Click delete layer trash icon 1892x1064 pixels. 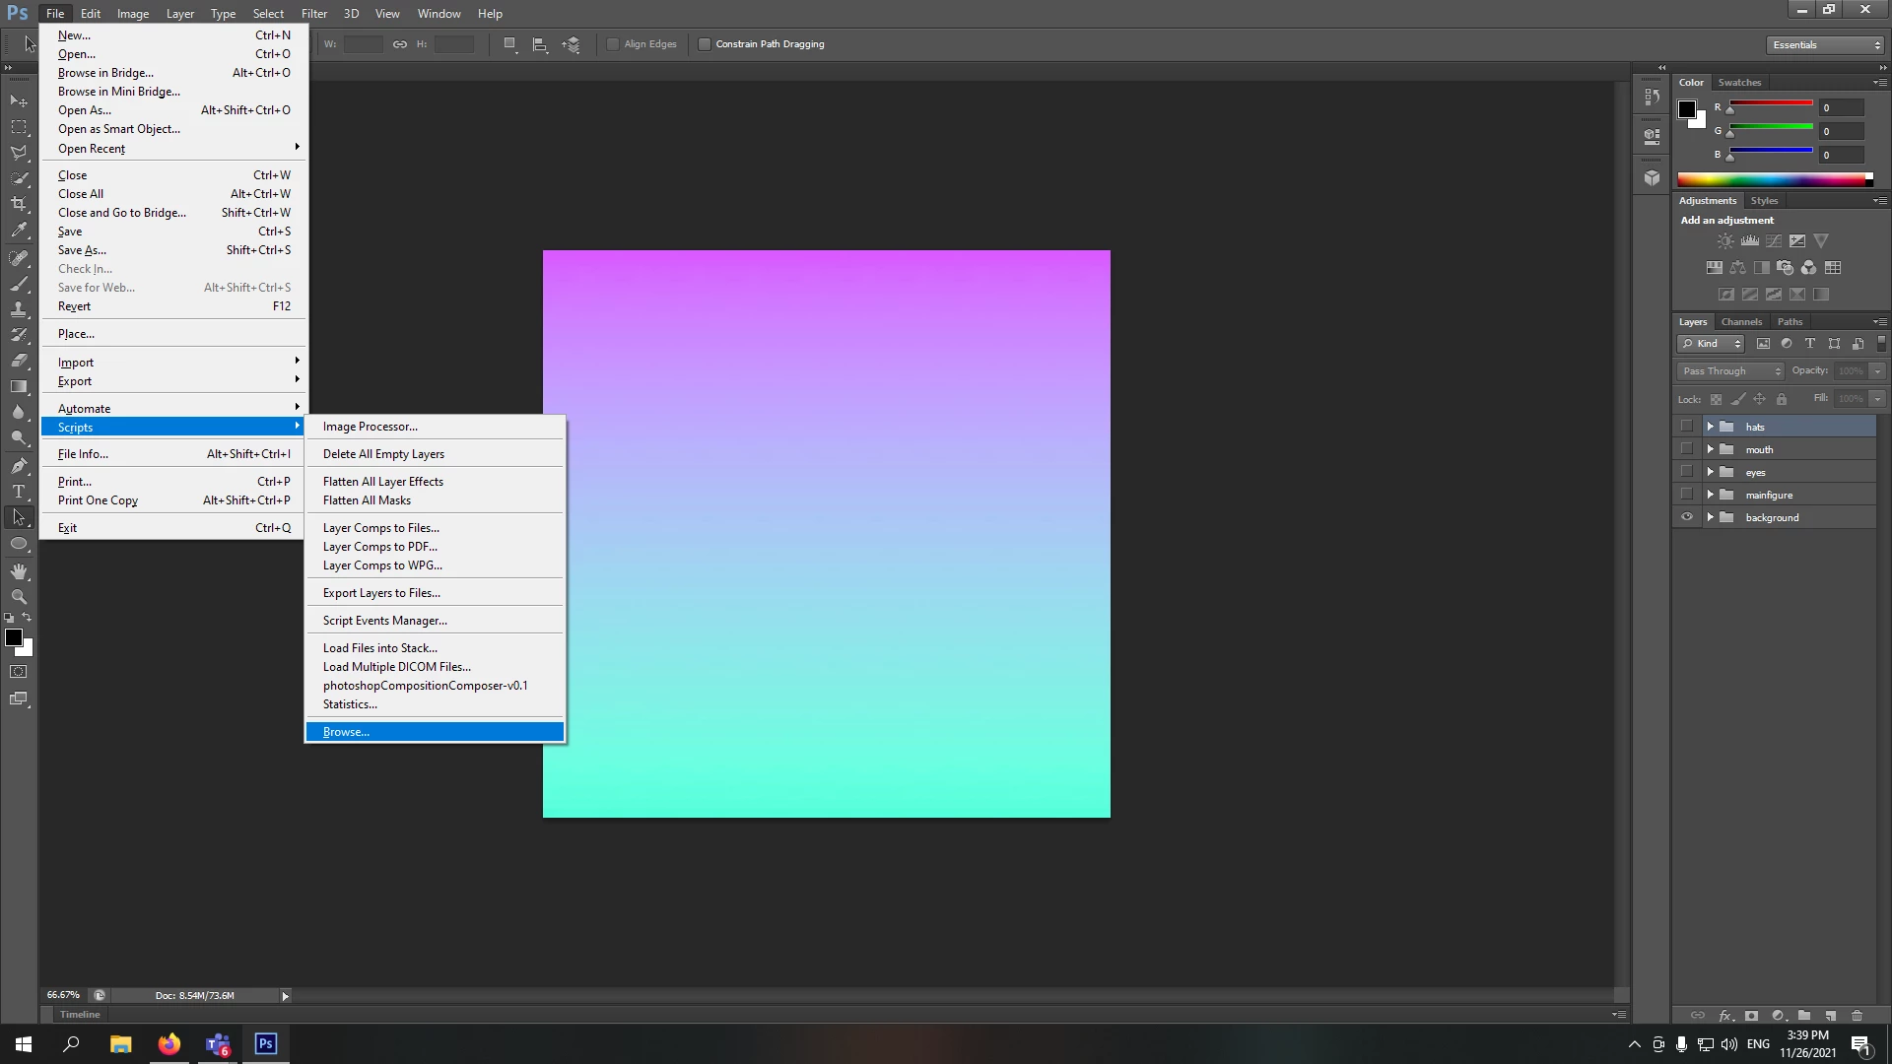tap(1857, 1016)
